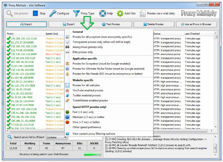Click the green circle Fast speed icon
223x162 pixels.
(x=67, y=112)
